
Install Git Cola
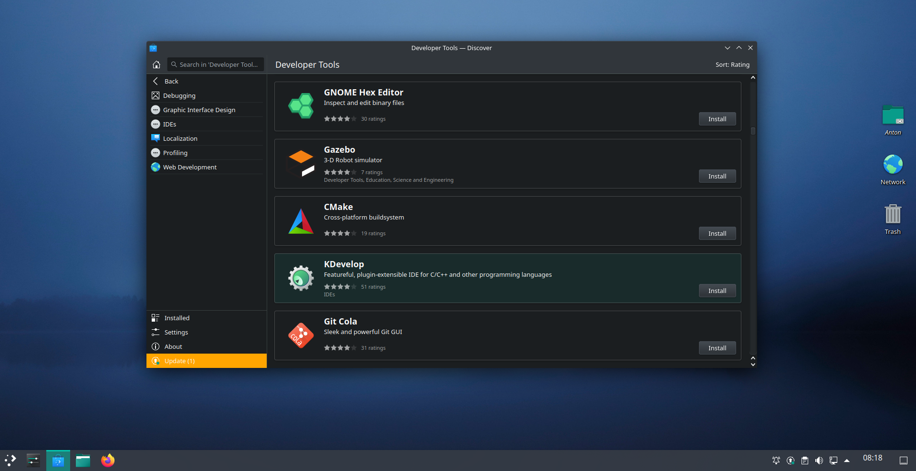(x=717, y=348)
